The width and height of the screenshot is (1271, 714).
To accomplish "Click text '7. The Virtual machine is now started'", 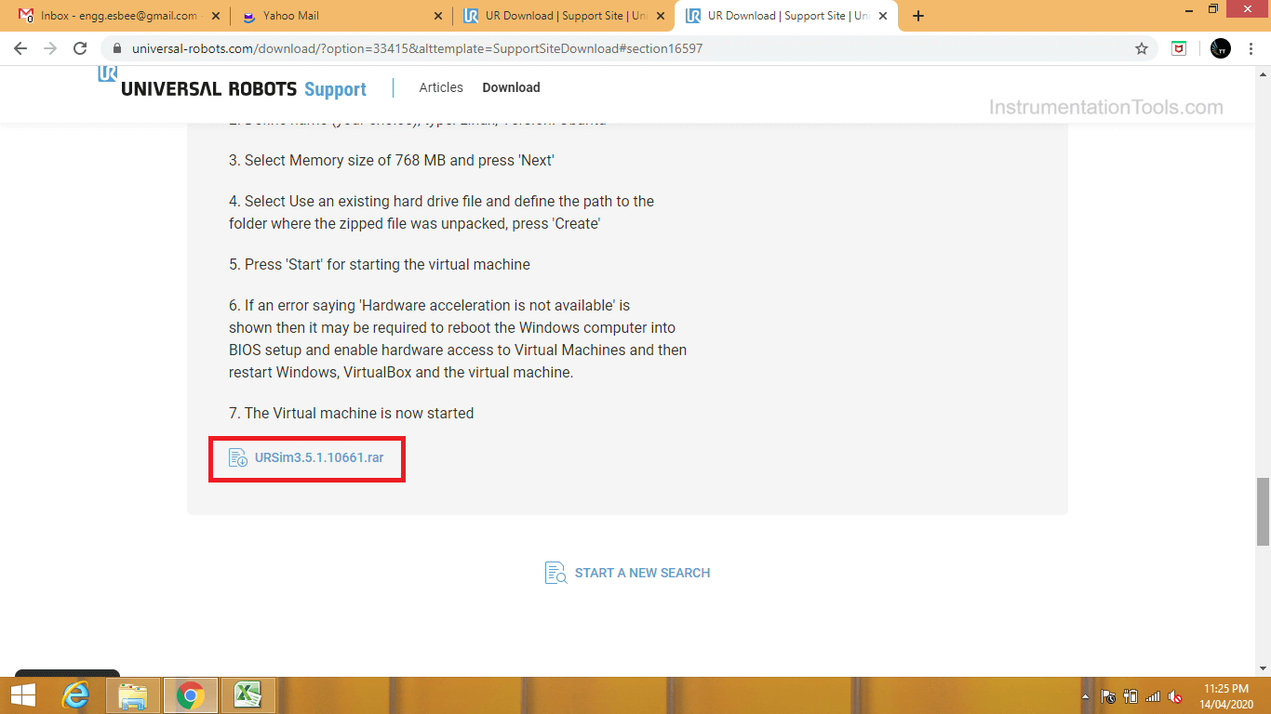I will click(x=352, y=413).
